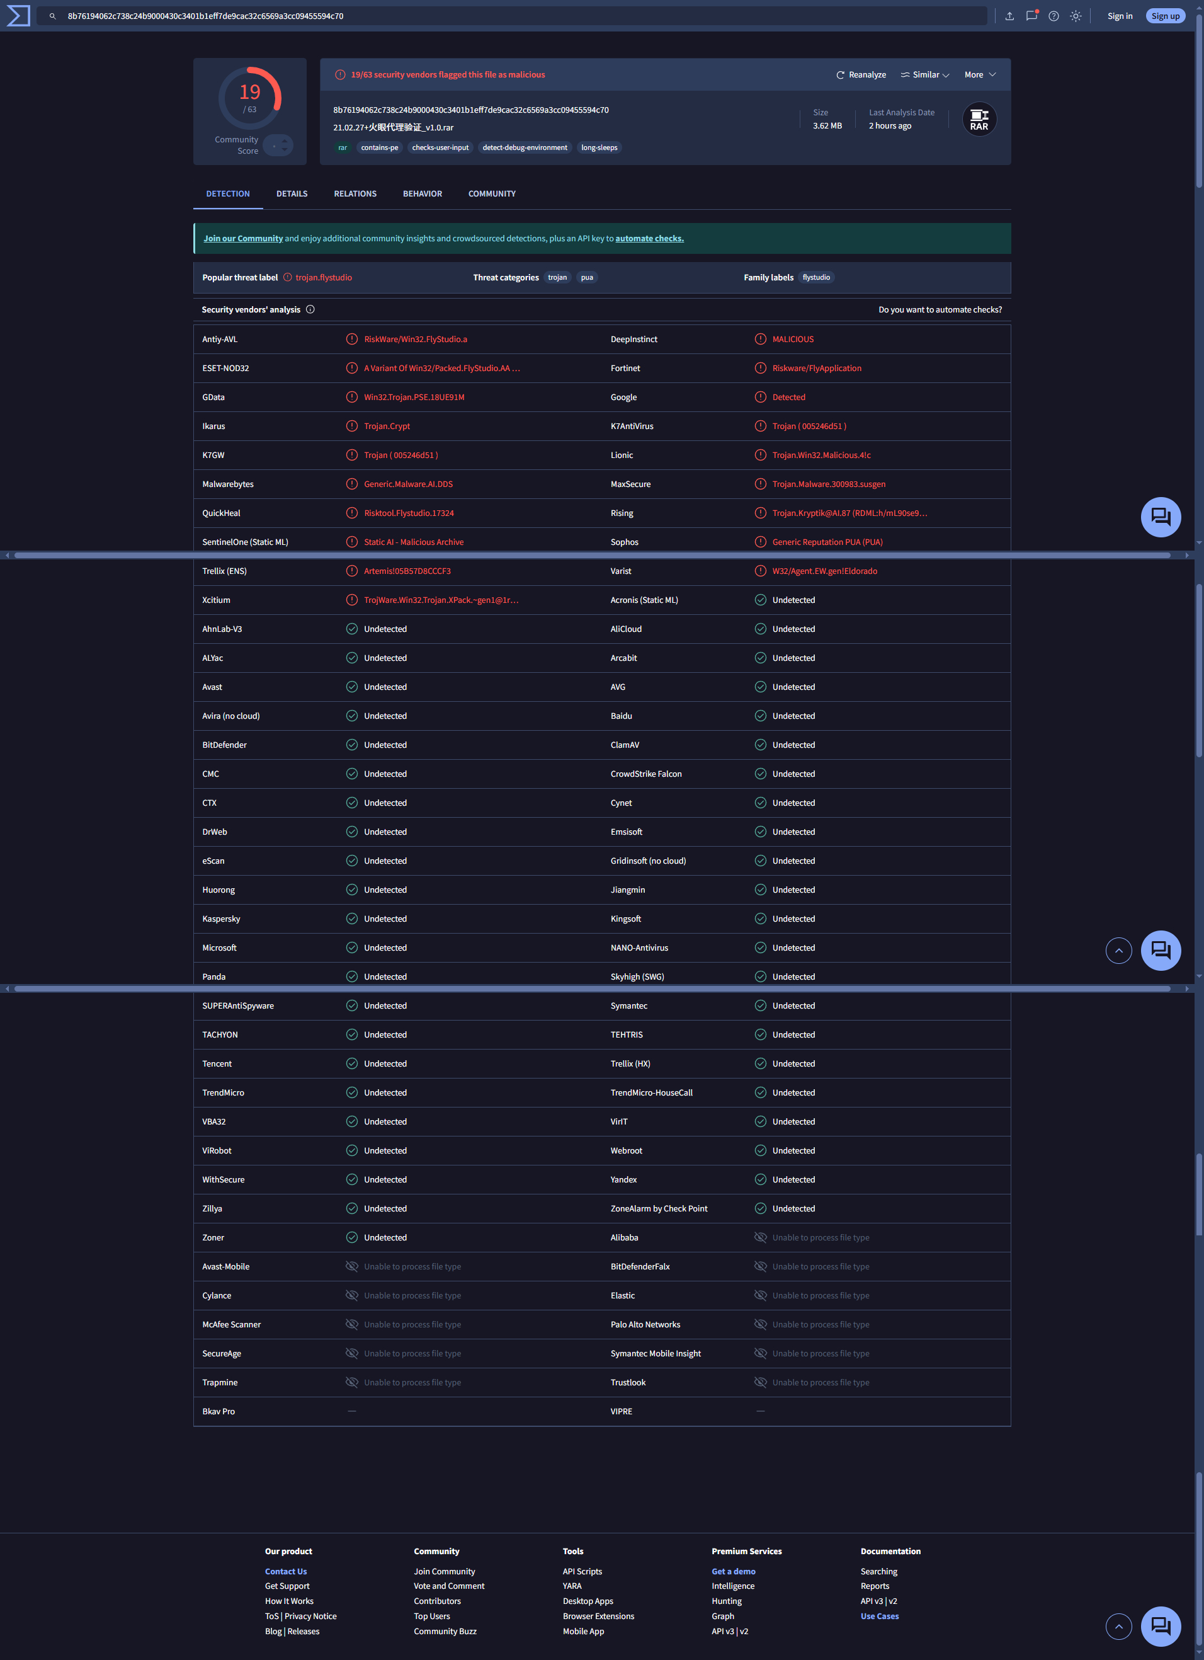Click the 'contains-pe' tag
Viewport: 1204px width, 1660px height.
380,148
